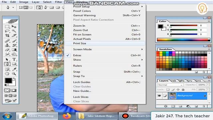
Task: Click the Background layer thumbnail
Action: point(172,96)
